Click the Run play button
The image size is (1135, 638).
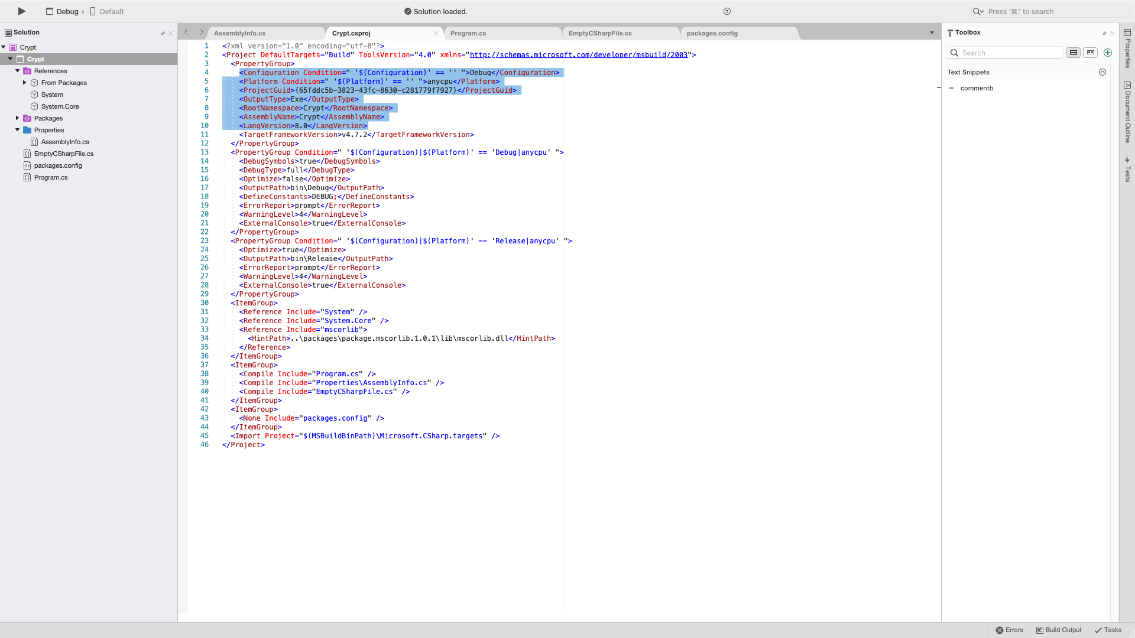point(22,11)
